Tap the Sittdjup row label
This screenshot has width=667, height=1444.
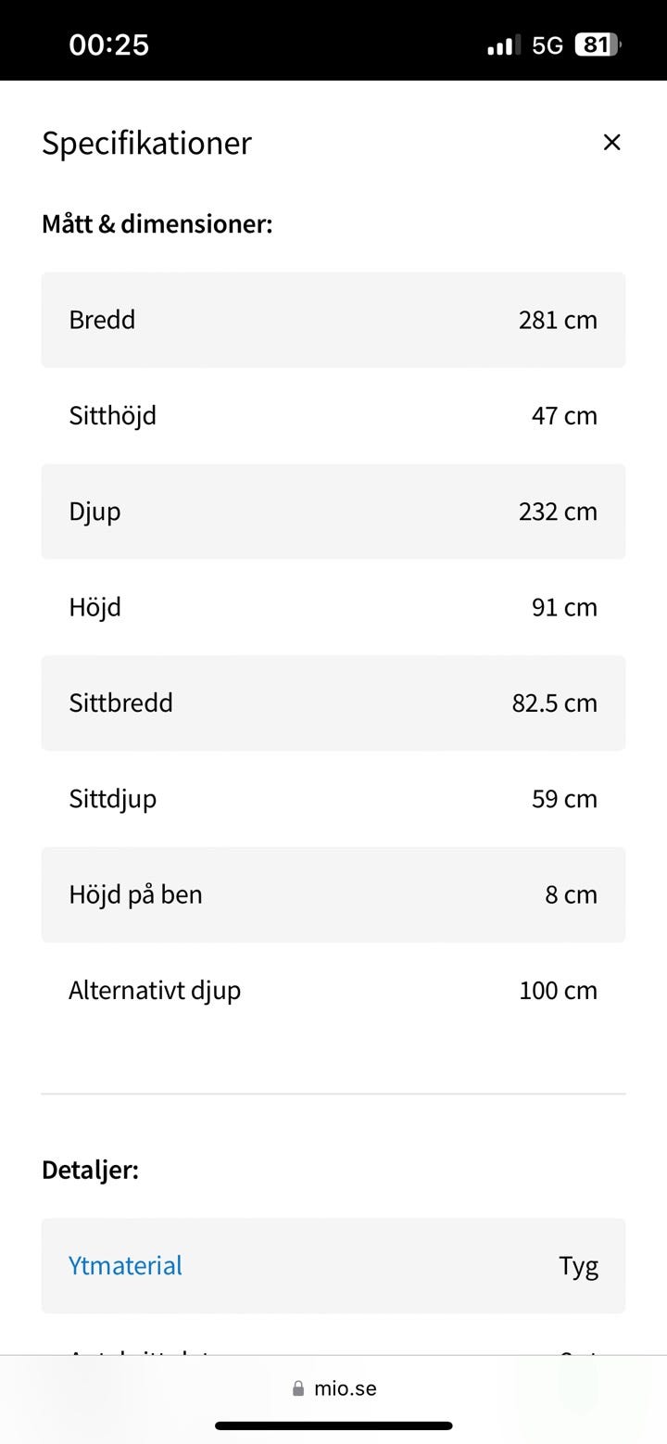point(112,798)
